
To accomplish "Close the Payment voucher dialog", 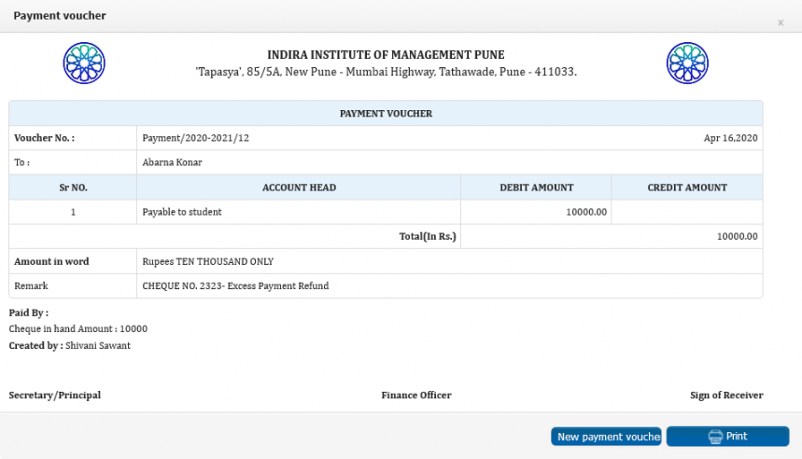I will 781,22.
